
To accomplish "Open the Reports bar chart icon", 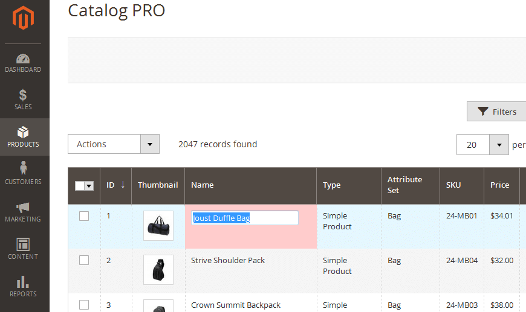I will click(23, 282).
